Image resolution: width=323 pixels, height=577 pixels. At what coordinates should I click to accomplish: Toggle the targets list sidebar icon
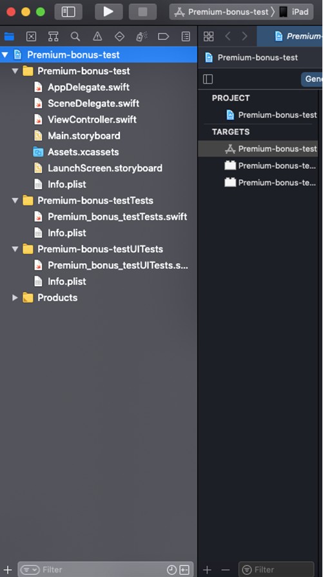(x=208, y=79)
